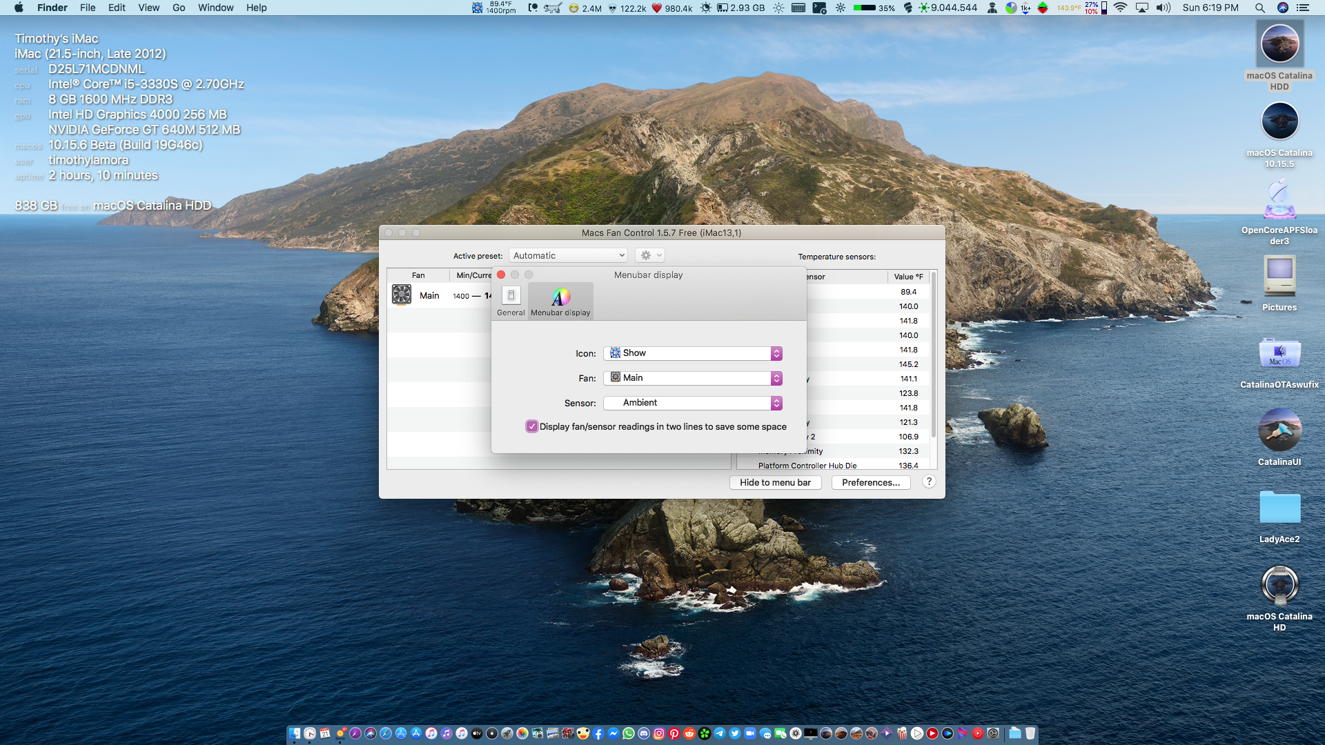The height and width of the screenshot is (745, 1325).
Task: Select LadyAce2 folder on desktop
Action: click(1279, 508)
